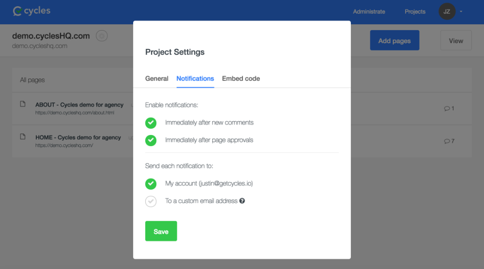The image size is (484, 269).
Task: Open HOME - Cycles demo for agency page
Action: 78,137
